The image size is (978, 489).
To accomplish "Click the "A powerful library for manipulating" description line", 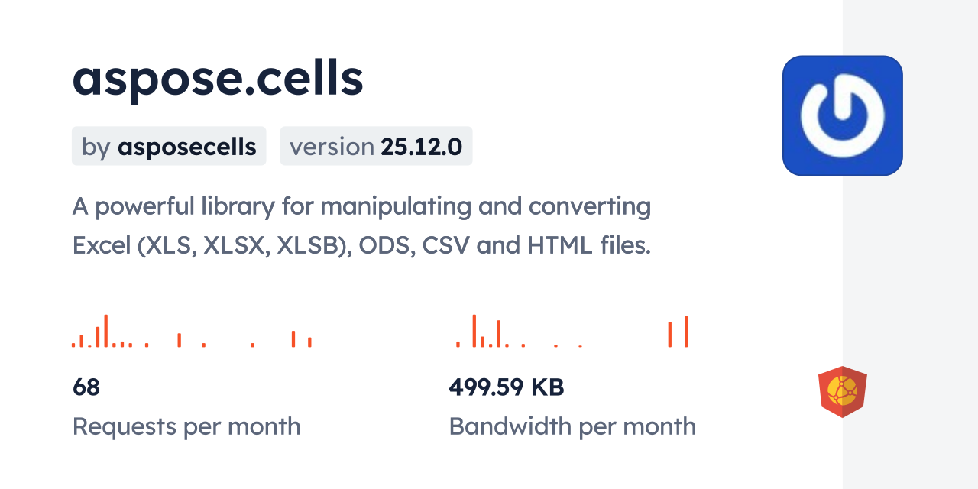I will pyautogui.click(x=361, y=206).
